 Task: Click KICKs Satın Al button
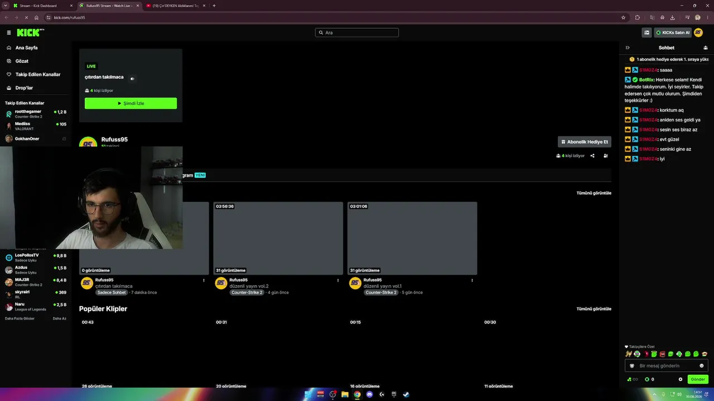[673, 33]
